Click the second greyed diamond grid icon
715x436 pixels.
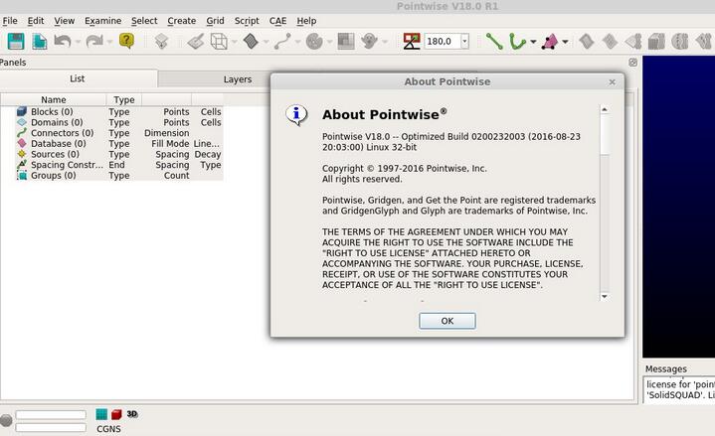(x=611, y=42)
